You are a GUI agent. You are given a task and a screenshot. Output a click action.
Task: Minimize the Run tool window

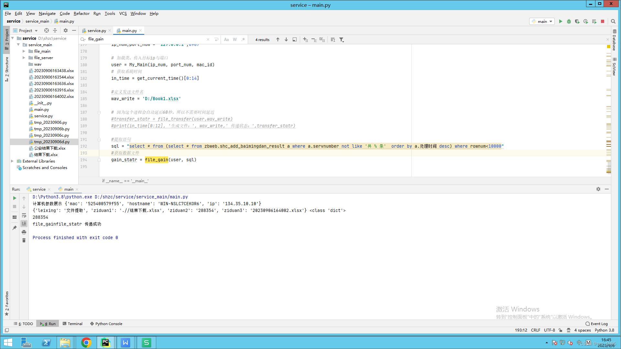pyautogui.click(x=607, y=189)
